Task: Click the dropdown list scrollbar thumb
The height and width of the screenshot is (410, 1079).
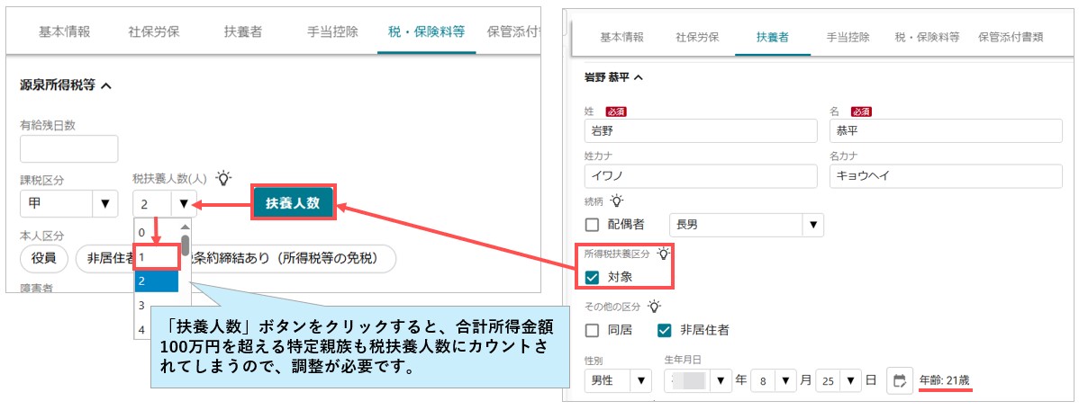Action: (185, 247)
